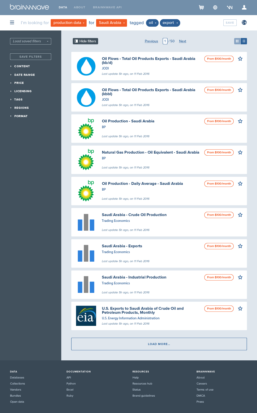The image size is (257, 413).
Task: Open the Brainnwave API nav item
Action: pos(107,7)
